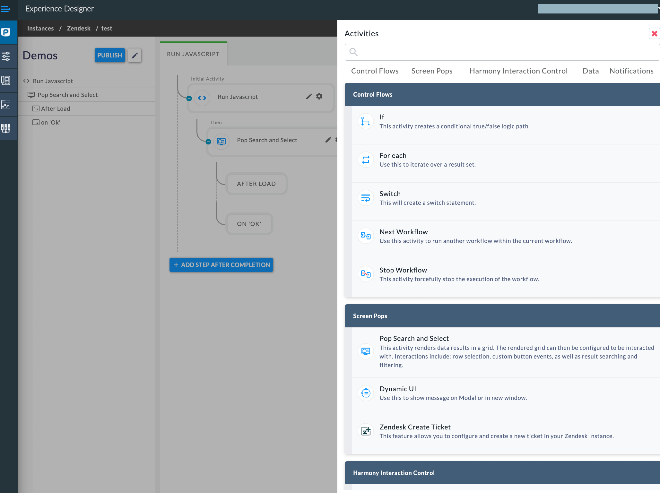The width and height of the screenshot is (660, 493).
Task: Open the hamburger menu at top left
Action: tap(6, 9)
